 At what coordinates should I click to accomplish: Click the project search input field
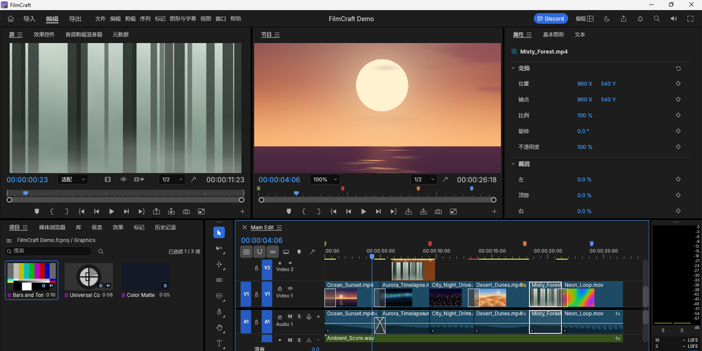(49, 251)
